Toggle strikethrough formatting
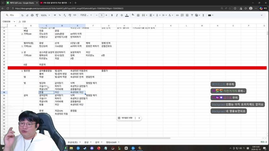This screenshot has width=269, height=151. pyautogui.click(x=122, y=15)
